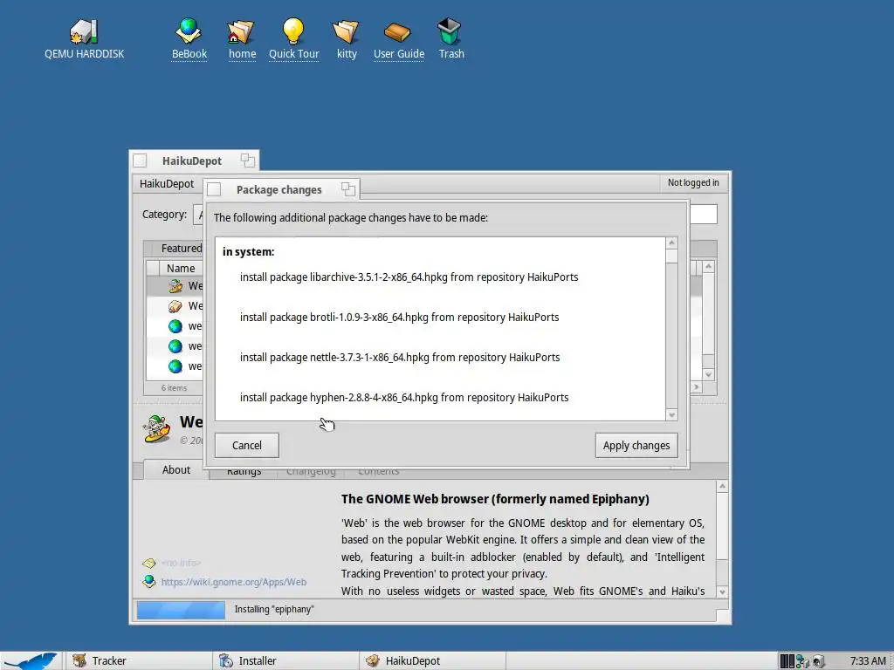Click the description scrollbar up arrow
The width and height of the screenshot is (894, 670).
(722, 486)
